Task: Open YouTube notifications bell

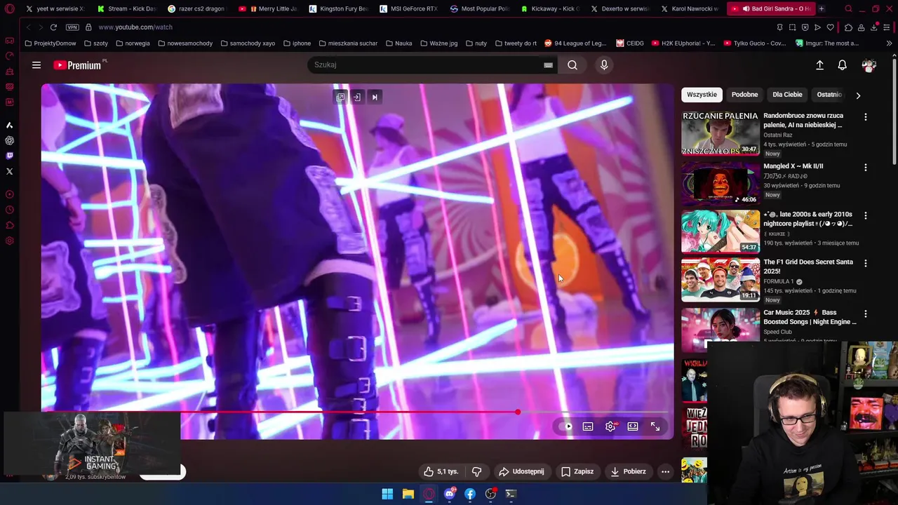Action: coord(843,65)
